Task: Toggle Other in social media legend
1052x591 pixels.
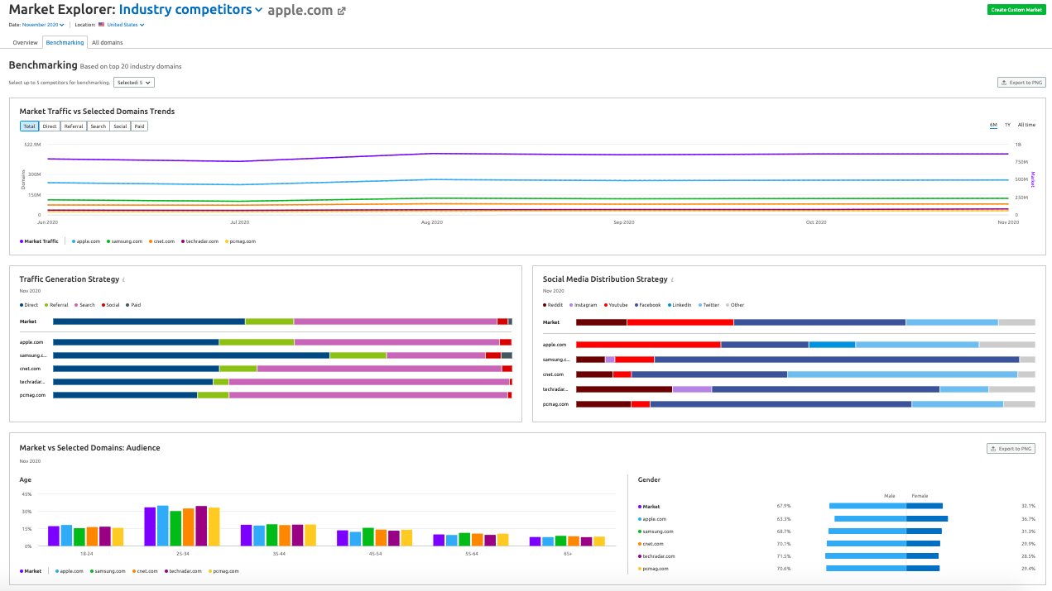Action: [x=735, y=305]
